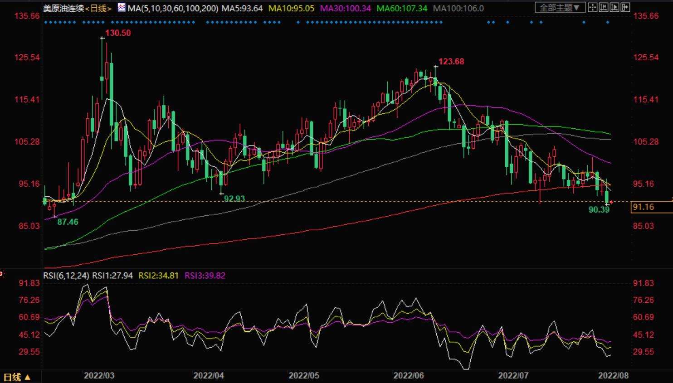Click the red dot marker above 91.83

1,273
